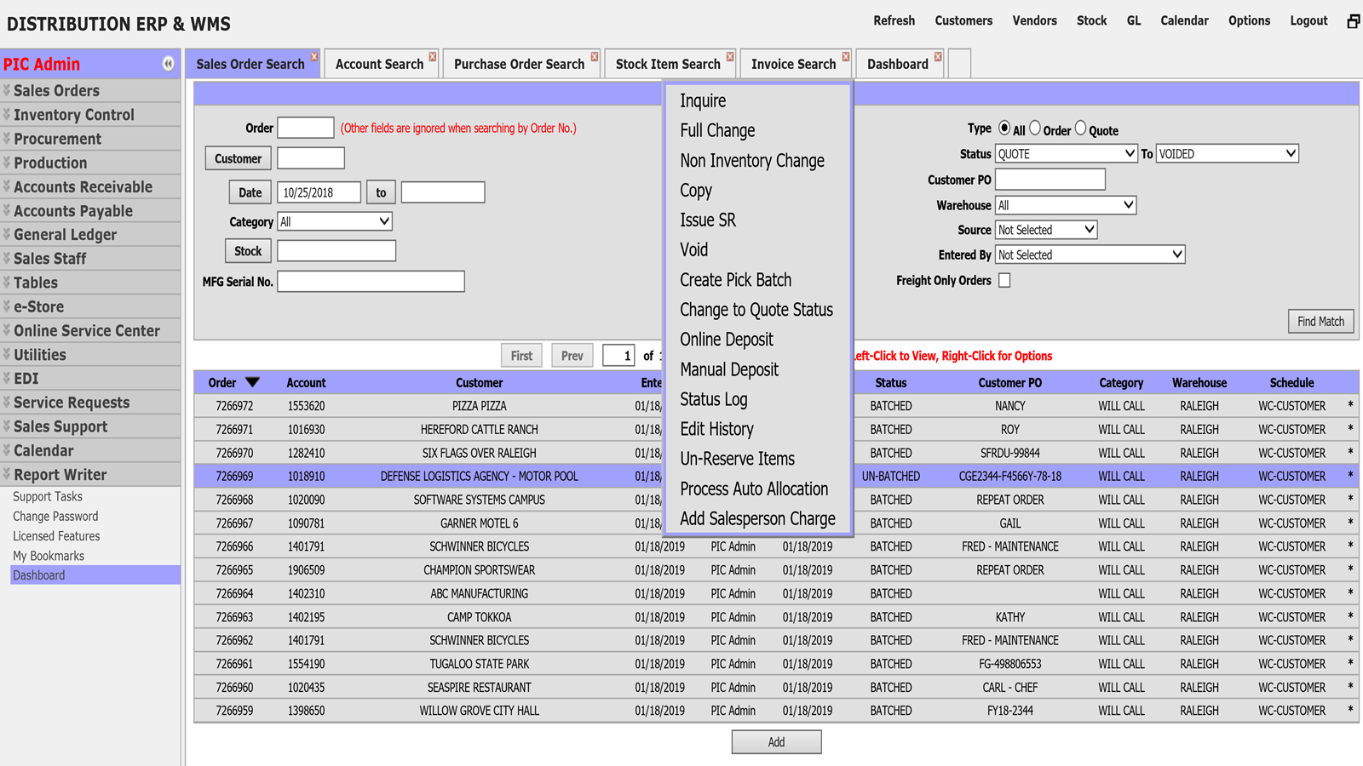1363x766 pixels.
Task: Open the Dashboard tab
Action: pos(897,64)
